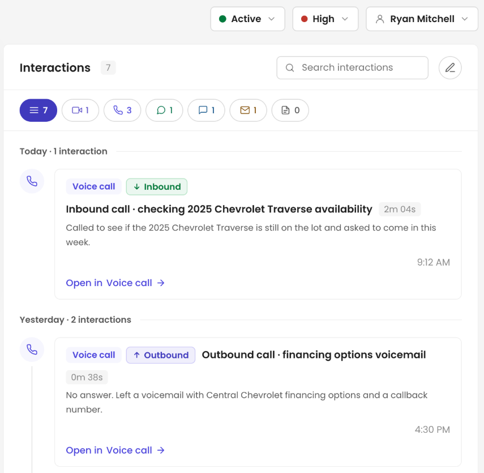Image resolution: width=484 pixels, height=473 pixels.
Task: Click description 'Called to see if the 2025 Chevrolet Traverse'
Action: point(251,235)
